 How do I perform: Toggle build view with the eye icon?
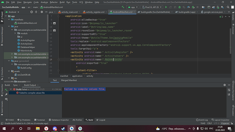[6, 99]
